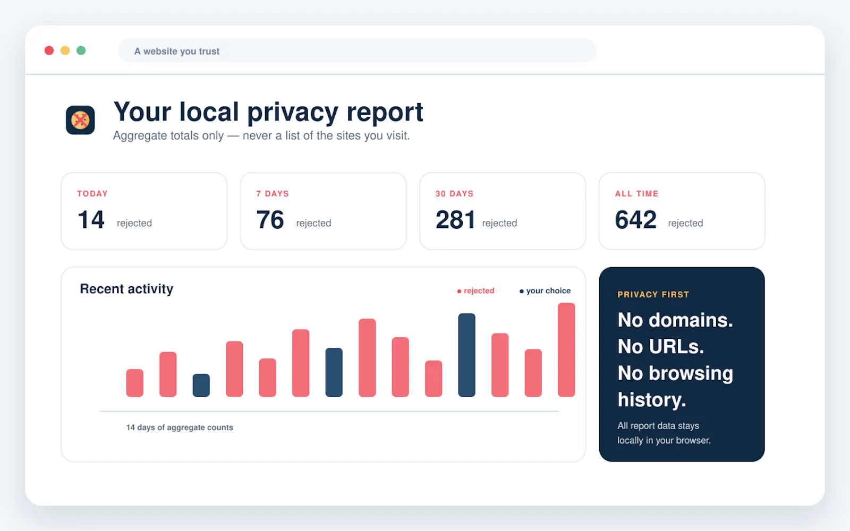Click the Recent activity heading
This screenshot has height=531, width=850.
click(126, 289)
